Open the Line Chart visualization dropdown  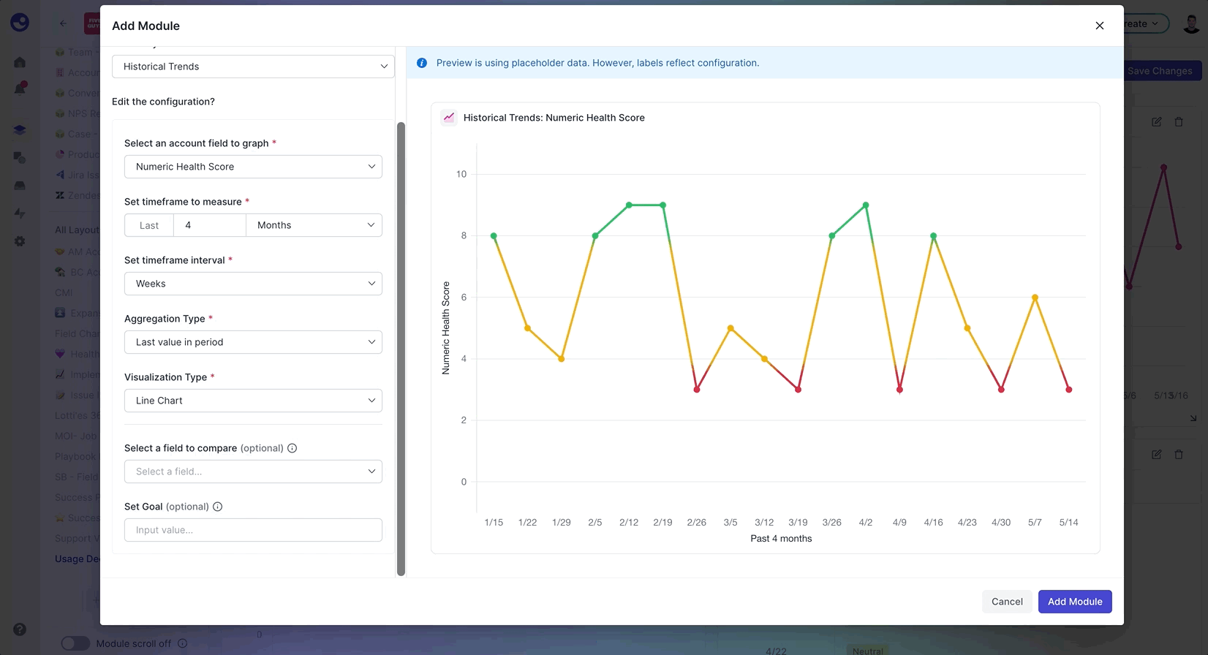(253, 401)
